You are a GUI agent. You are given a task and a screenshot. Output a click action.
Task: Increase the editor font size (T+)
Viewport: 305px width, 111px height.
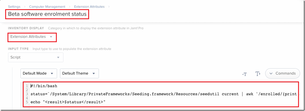pyautogui.click(x=258, y=73)
